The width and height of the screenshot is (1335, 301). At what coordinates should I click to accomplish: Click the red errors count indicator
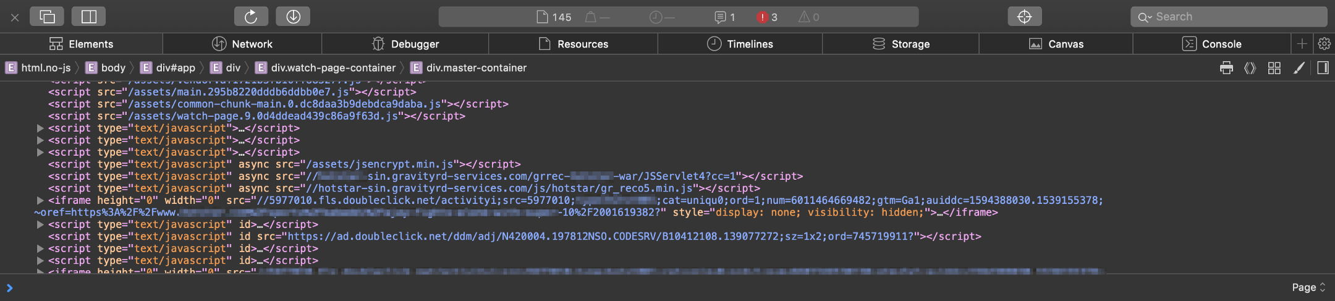[767, 17]
